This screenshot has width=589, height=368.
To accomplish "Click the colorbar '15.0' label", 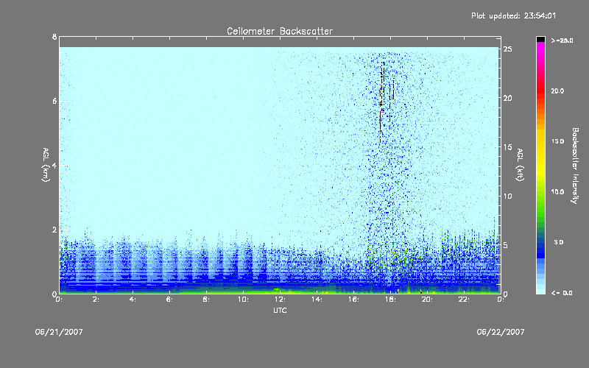I will pyautogui.click(x=557, y=141).
